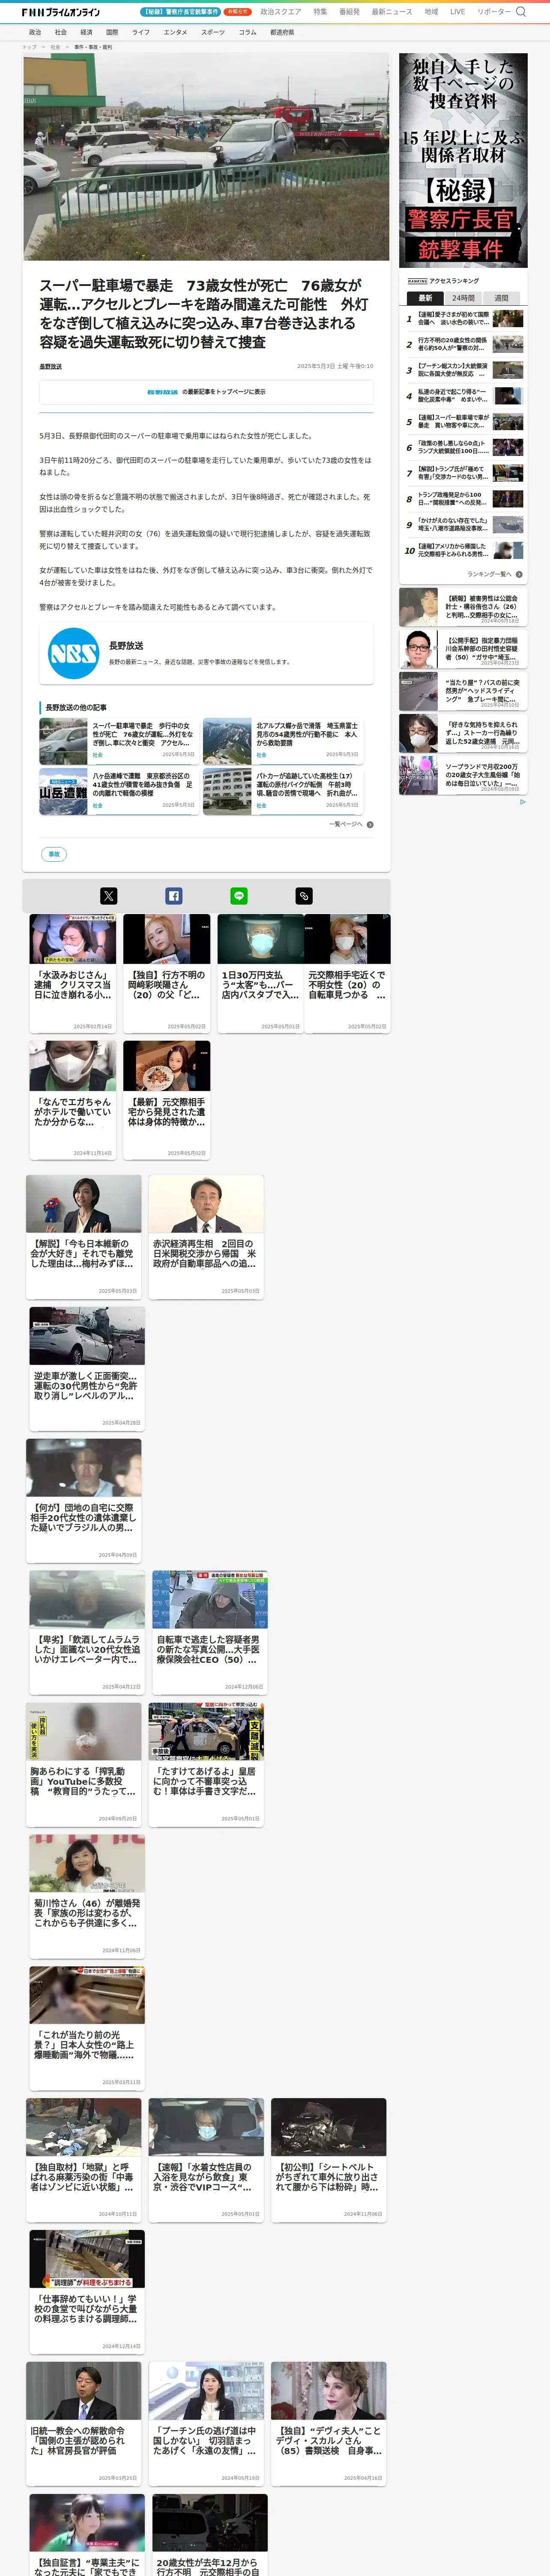Open ランキング一覧へ link
The height and width of the screenshot is (2576, 550).
(x=489, y=574)
